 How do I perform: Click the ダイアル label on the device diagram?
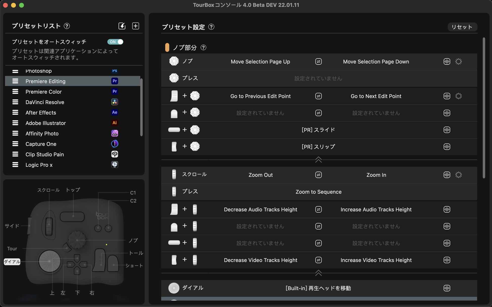pyautogui.click(x=12, y=262)
